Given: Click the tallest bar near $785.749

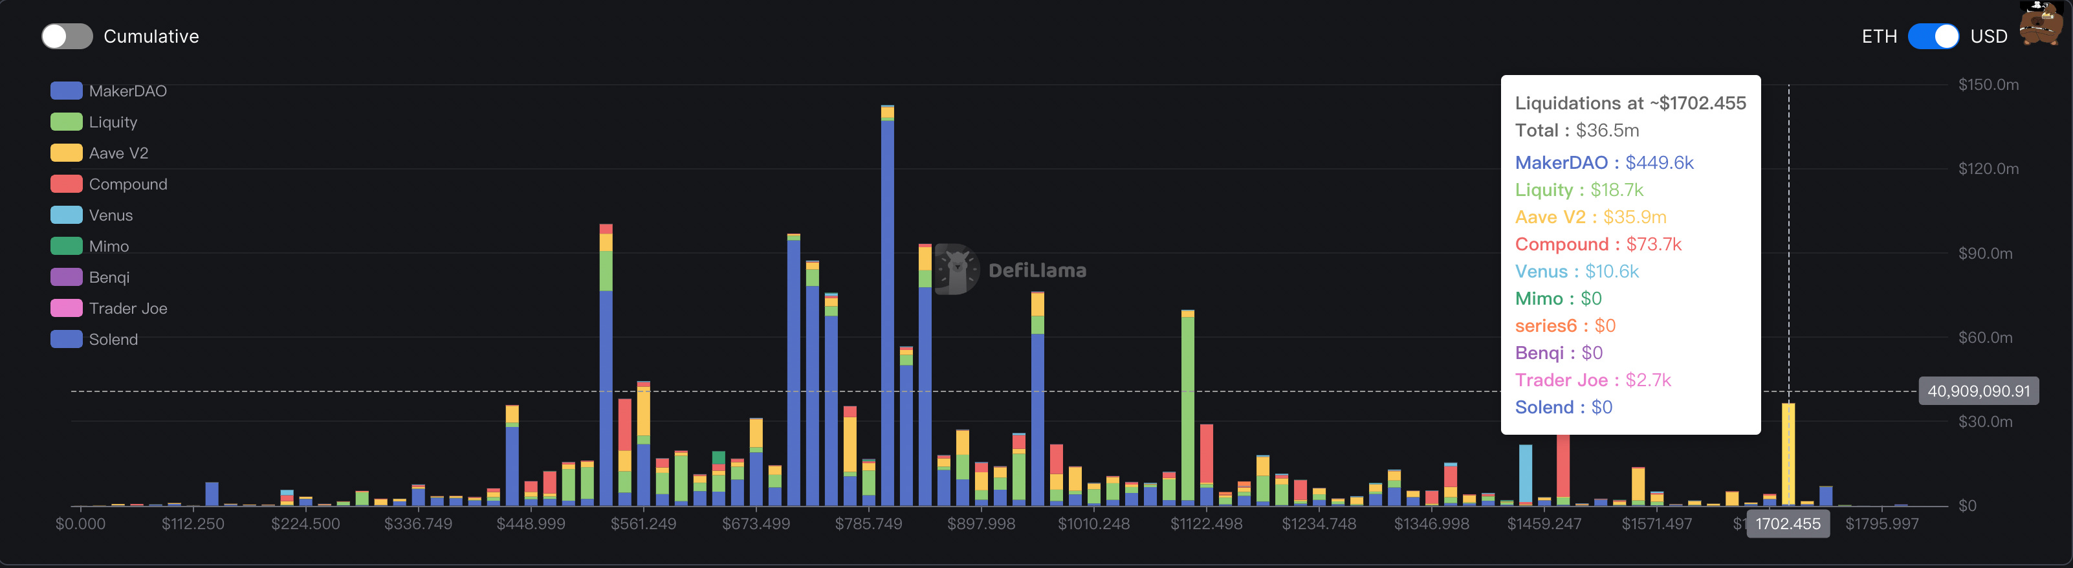Looking at the screenshot, I should tap(888, 306).
